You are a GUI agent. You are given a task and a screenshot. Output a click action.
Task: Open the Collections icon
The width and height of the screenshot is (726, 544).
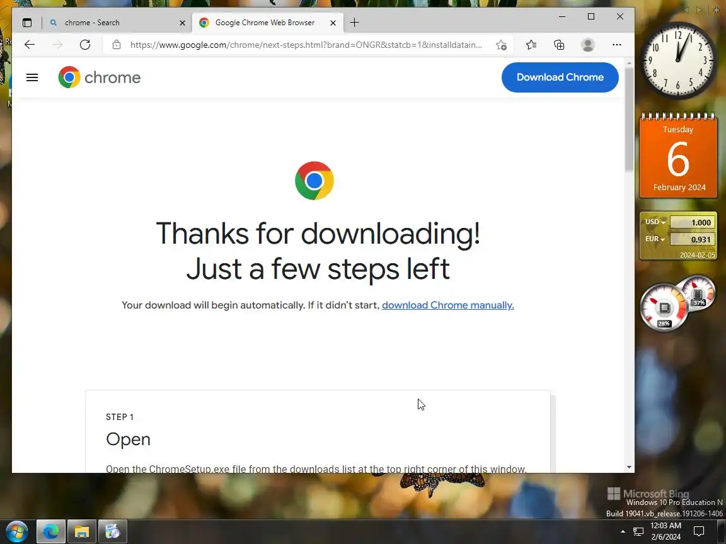click(560, 45)
